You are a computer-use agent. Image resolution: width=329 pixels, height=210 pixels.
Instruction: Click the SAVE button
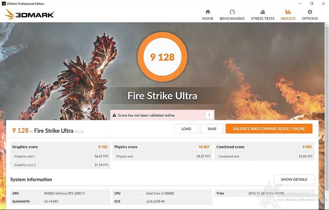(x=212, y=129)
